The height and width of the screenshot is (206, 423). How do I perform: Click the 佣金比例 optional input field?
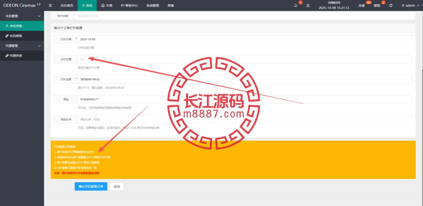click(245, 119)
